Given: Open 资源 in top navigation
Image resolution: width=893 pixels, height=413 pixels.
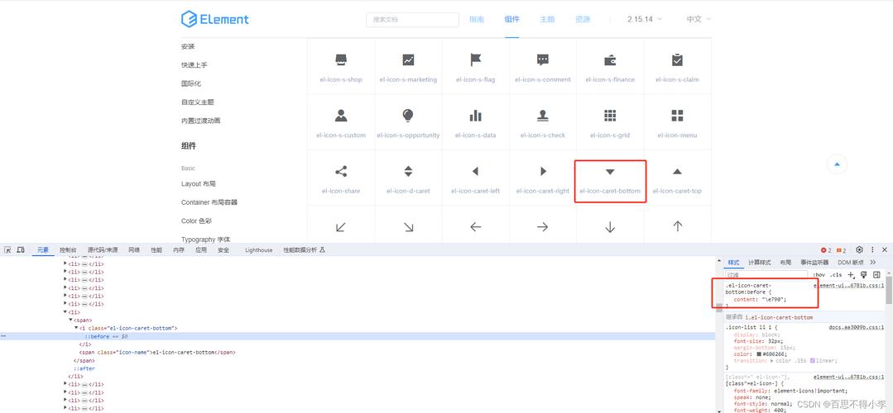Looking at the screenshot, I should click(x=583, y=19).
